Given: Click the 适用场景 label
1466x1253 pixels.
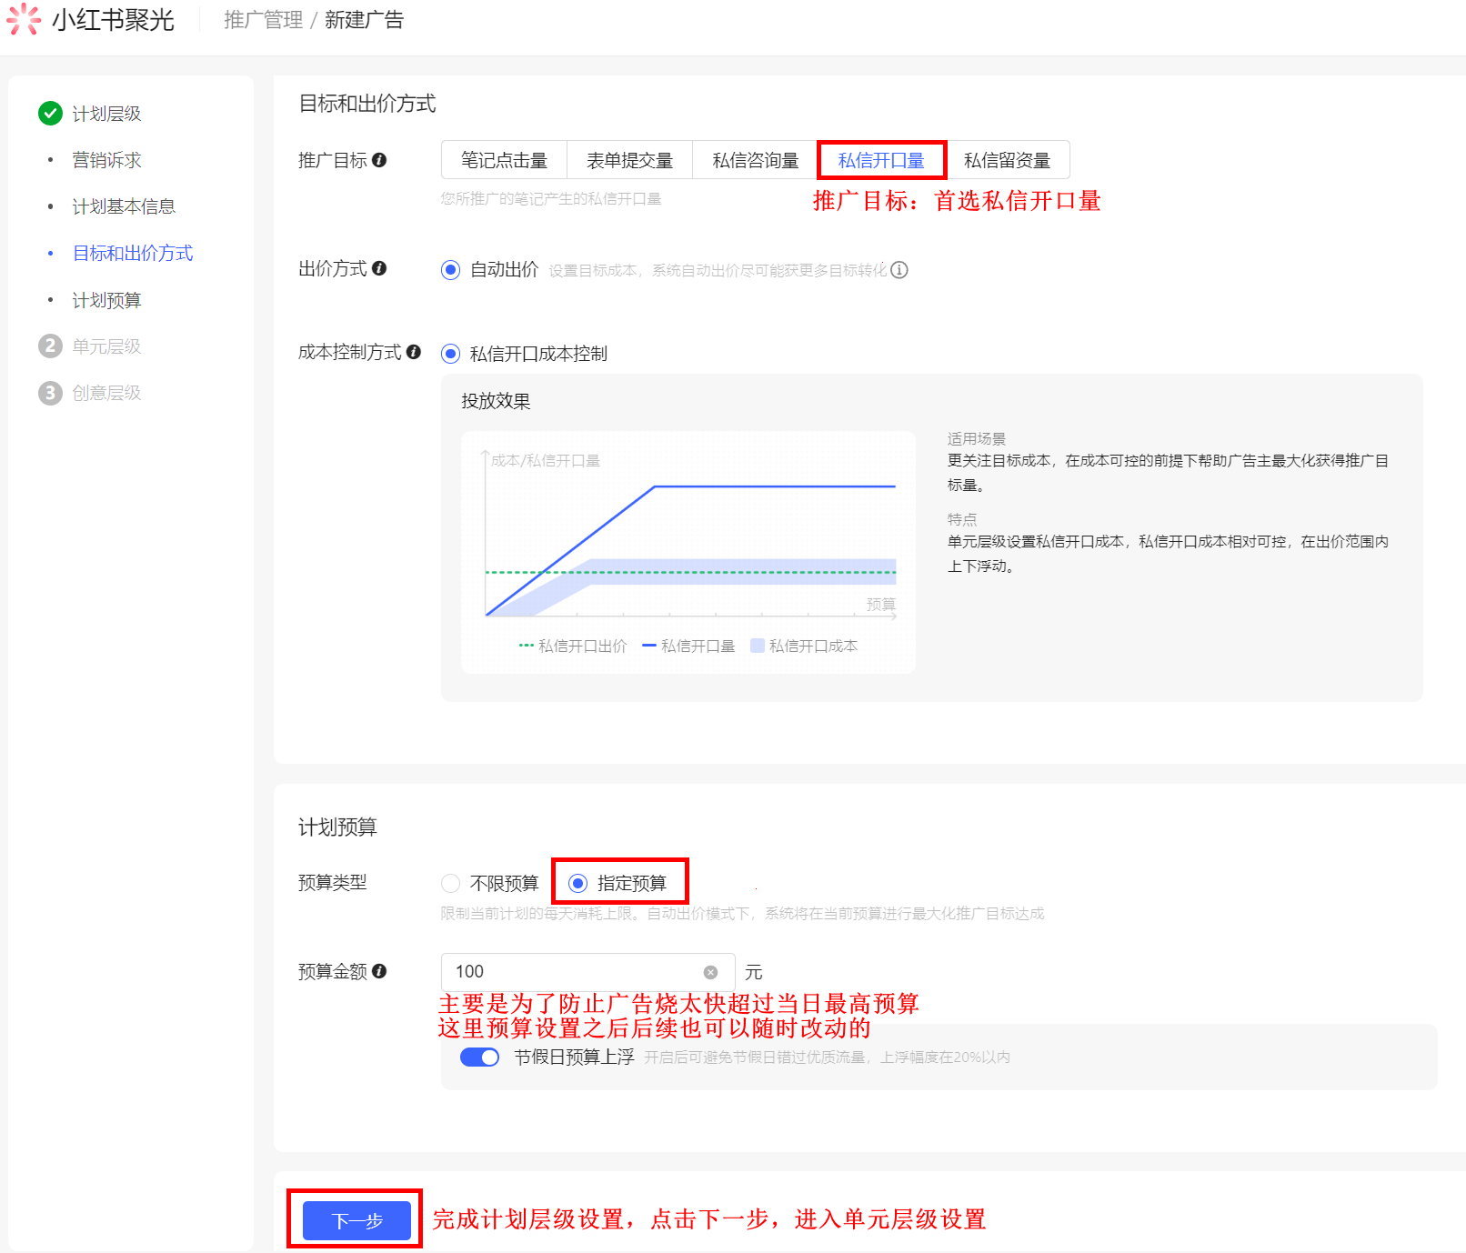Looking at the screenshot, I should (977, 438).
